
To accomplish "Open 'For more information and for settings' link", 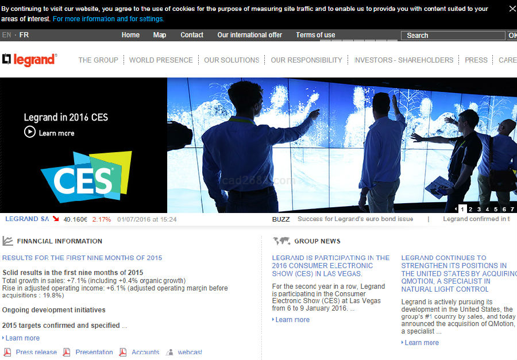I will (108, 19).
